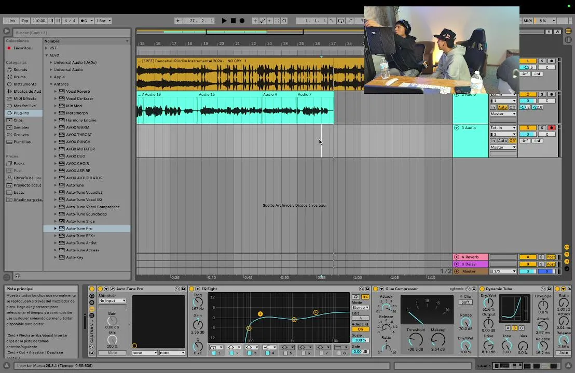The height and width of the screenshot is (373, 575).
Task: Toggle EQ Eight spectrum analyzer button
Action: point(365,297)
